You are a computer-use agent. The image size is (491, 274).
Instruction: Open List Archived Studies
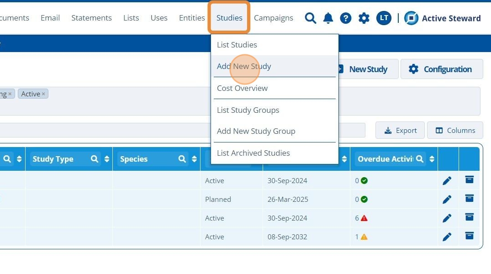[x=253, y=153]
